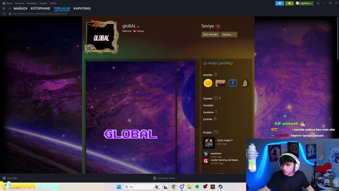Click the wasdzone group icon
Screen dimensions: 339x191
tap(206, 154)
